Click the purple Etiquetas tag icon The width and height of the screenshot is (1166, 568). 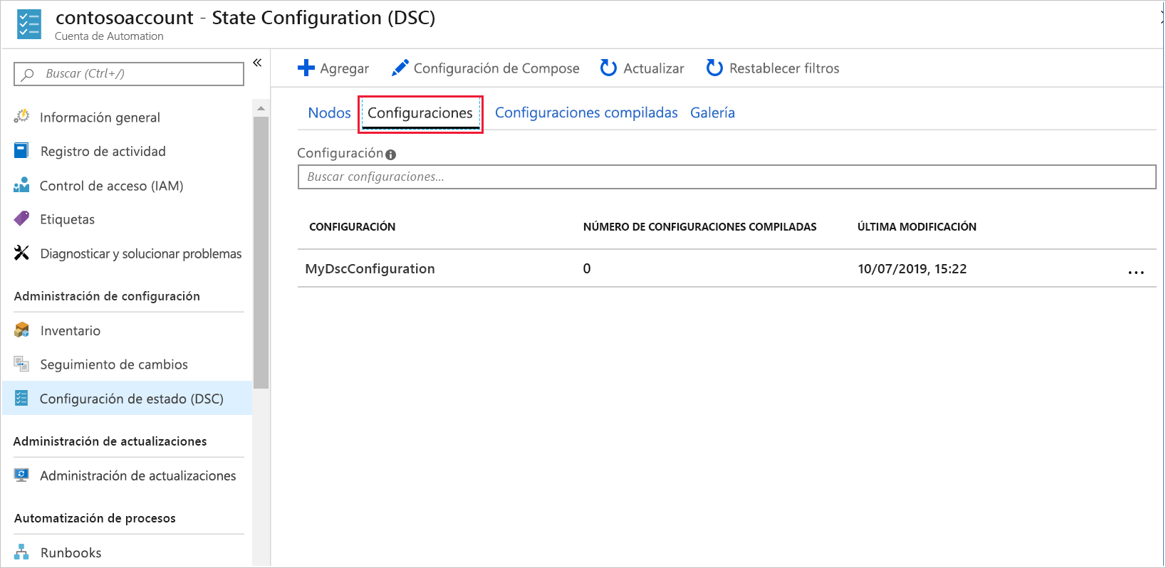click(x=22, y=219)
